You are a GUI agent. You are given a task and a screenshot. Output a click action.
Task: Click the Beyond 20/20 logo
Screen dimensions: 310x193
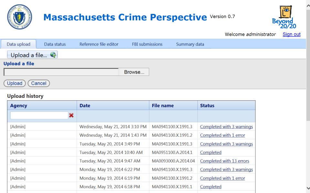284,17
